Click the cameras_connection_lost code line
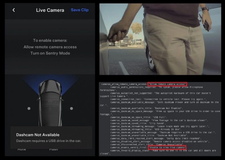The height and width of the screenshot is (160, 225). point(158,99)
